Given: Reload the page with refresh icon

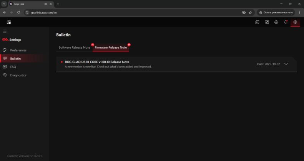Looking at the screenshot, I should tap(18, 12).
